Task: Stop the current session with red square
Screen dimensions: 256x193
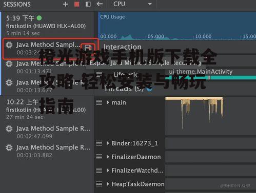Action: click(77, 4)
